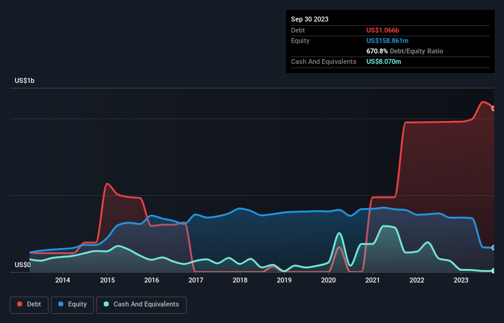Click the 2019 x-axis label
This screenshot has width=504, height=323.
284,280
